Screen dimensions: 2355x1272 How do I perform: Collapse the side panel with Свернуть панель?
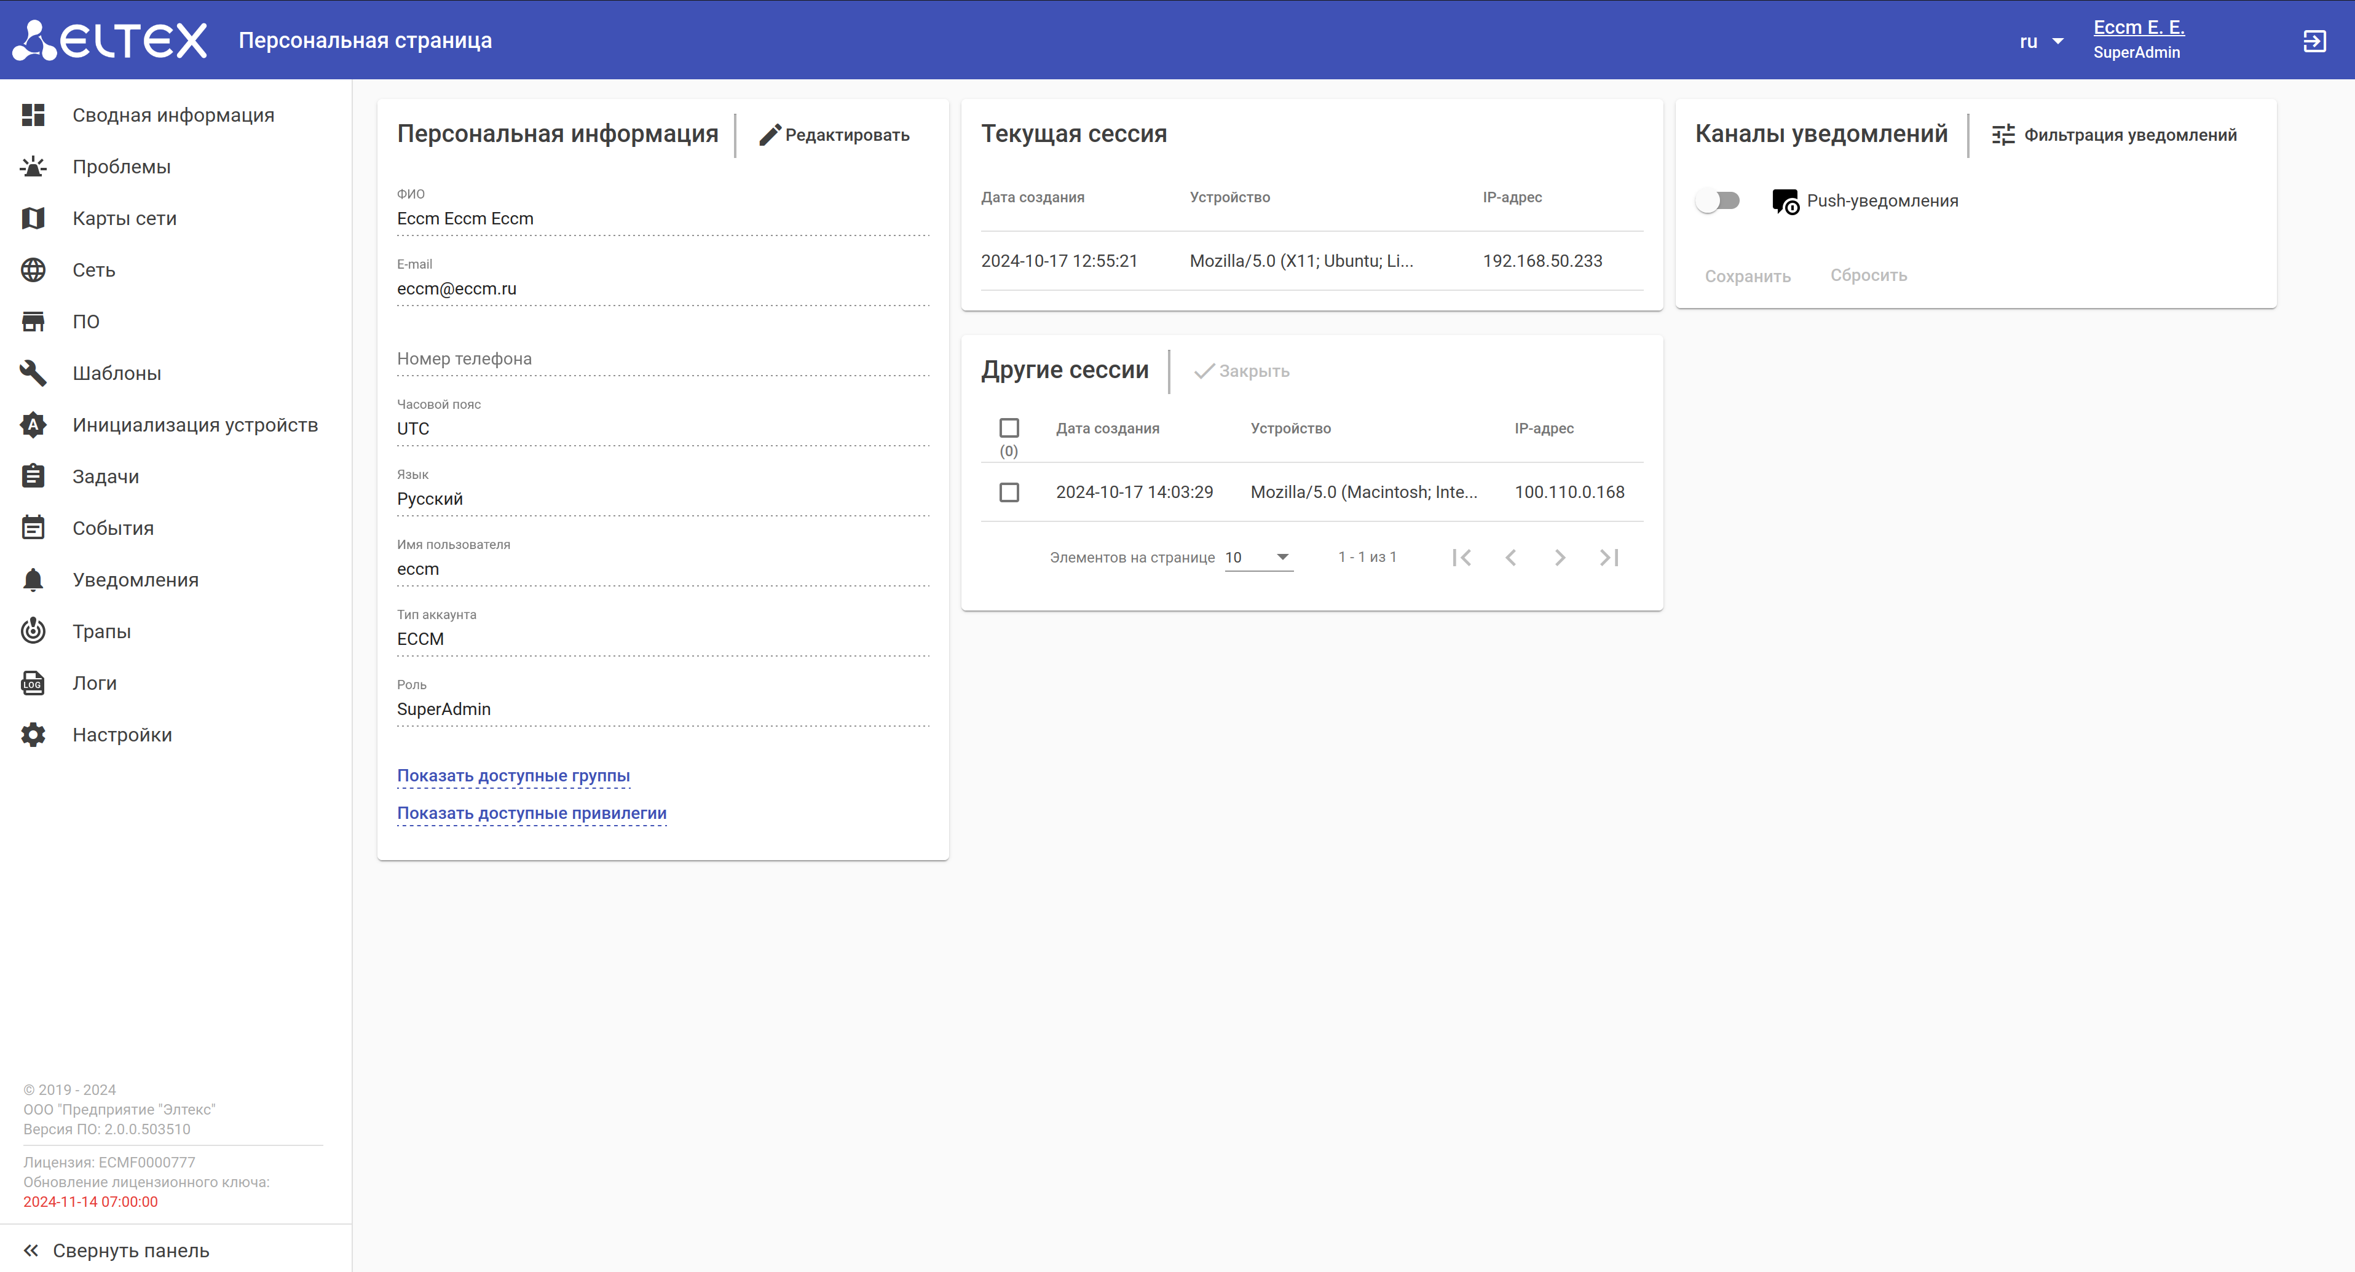tap(117, 1250)
